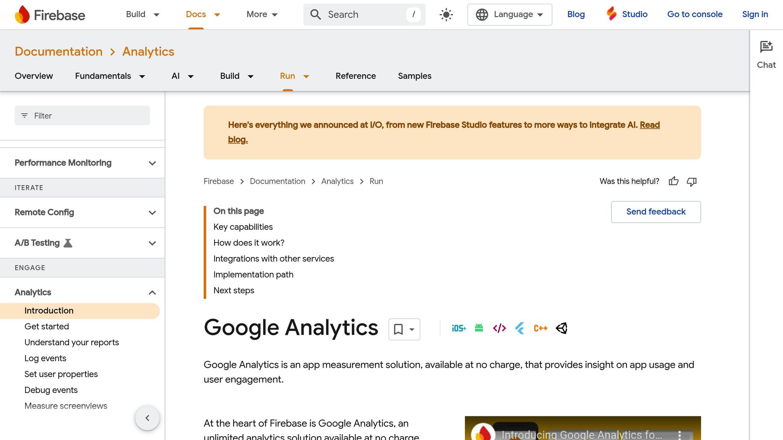
Task: Open Set user properties page
Action: [x=61, y=374]
